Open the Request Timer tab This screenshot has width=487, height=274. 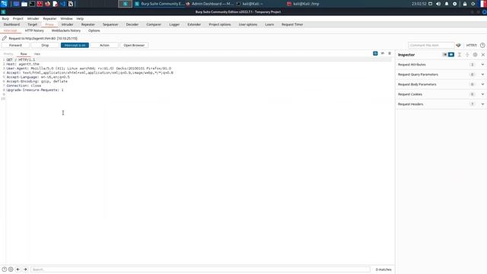point(292,24)
